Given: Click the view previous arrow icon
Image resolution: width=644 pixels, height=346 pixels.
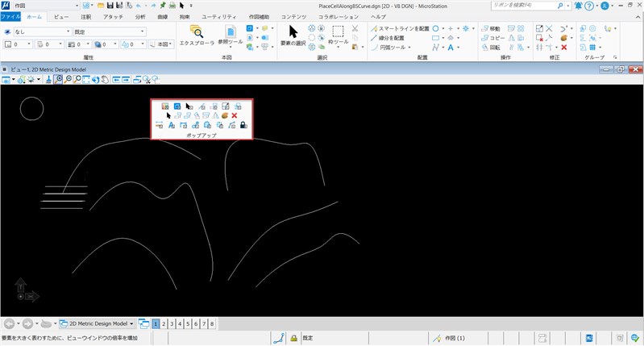Looking at the screenshot, I should tap(116, 79).
